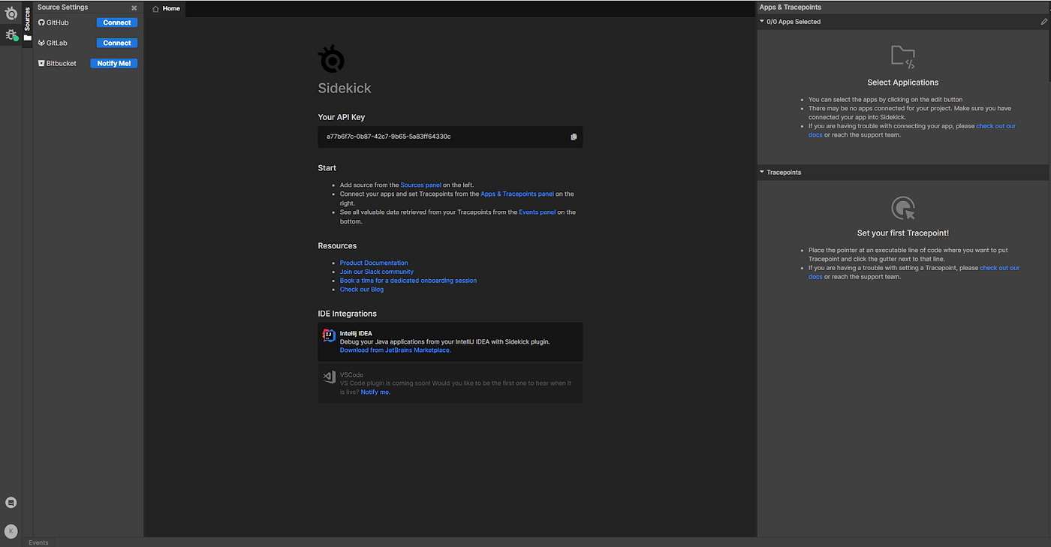
Task: Click the IDE Integrations heading
Action: pyautogui.click(x=348, y=314)
